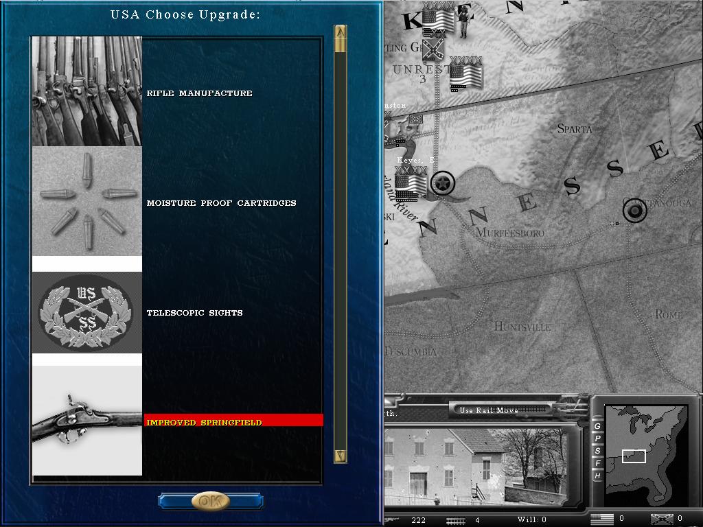
Task: Click the upgrade list scroll-down arrow
Action: click(341, 456)
